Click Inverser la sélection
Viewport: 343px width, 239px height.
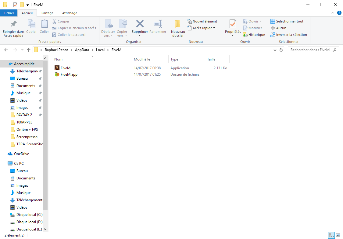[x=289, y=35]
